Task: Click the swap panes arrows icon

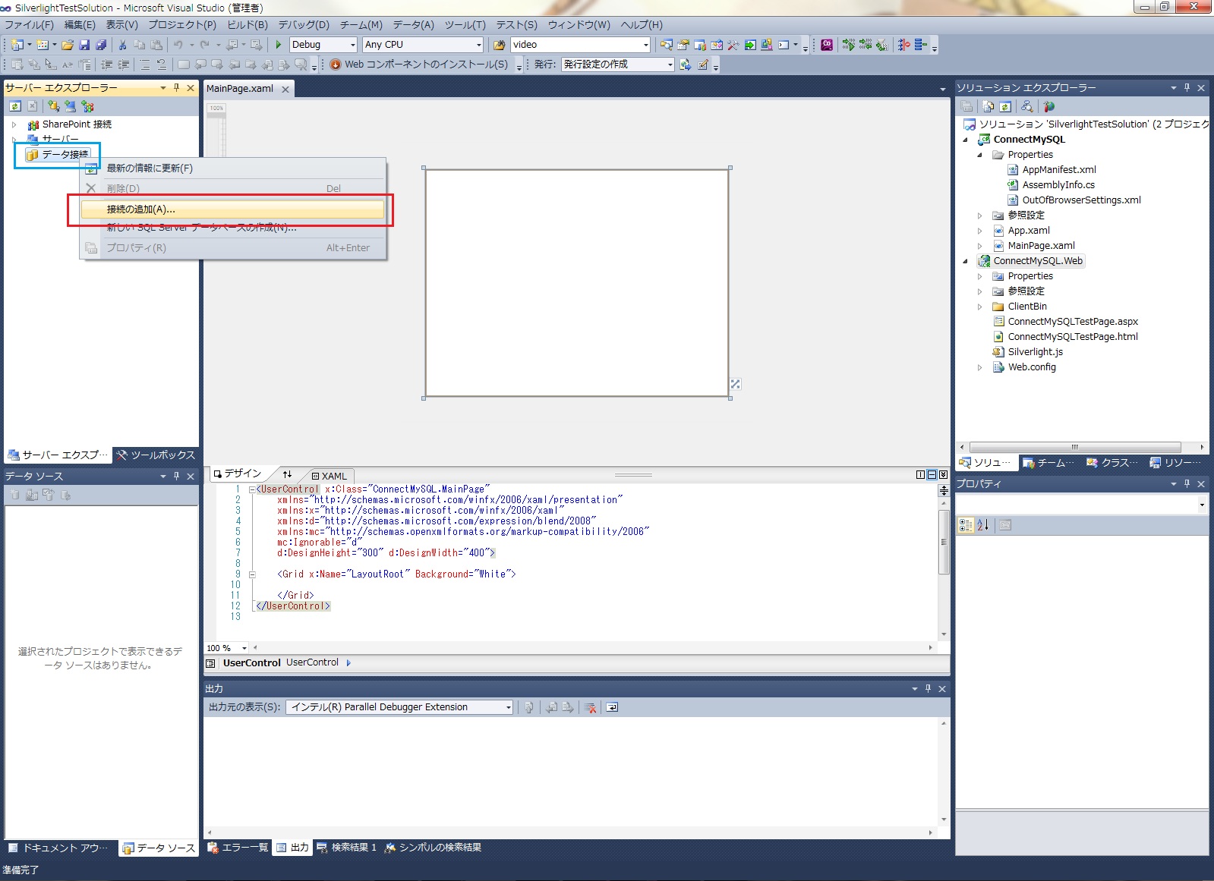Action: [287, 474]
